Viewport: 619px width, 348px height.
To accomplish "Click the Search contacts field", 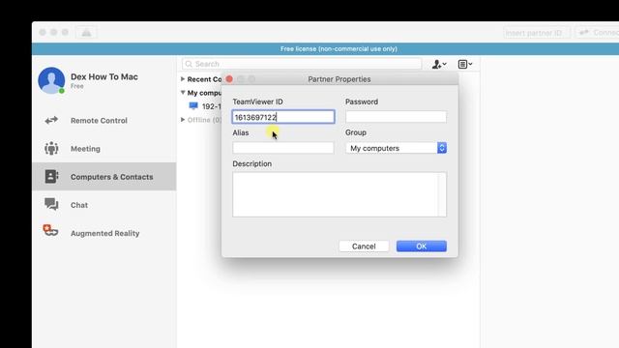I will point(302,64).
